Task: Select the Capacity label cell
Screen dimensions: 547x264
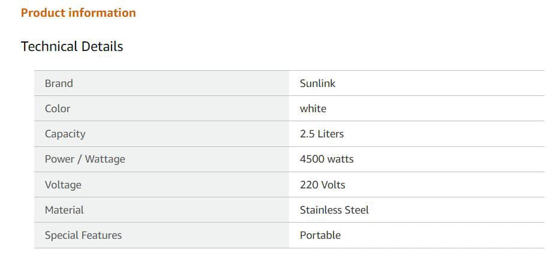Action: (x=161, y=134)
